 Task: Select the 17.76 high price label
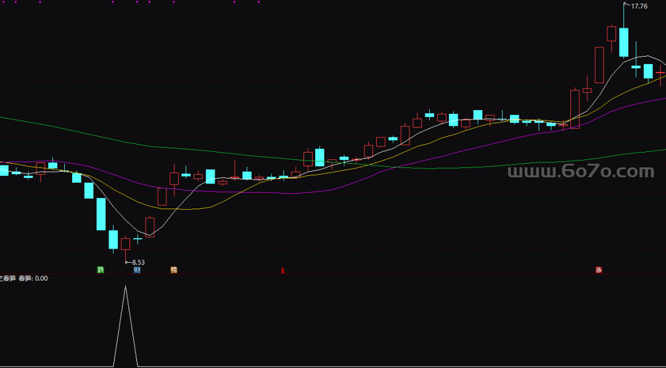click(x=639, y=6)
